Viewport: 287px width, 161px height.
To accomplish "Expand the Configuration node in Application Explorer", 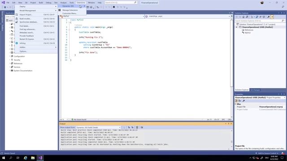I will click(x=10, y=56).
